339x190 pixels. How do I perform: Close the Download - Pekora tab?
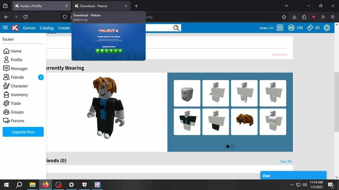126,6
